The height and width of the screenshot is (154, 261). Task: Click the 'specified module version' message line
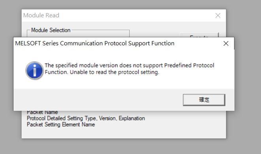point(130,65)
